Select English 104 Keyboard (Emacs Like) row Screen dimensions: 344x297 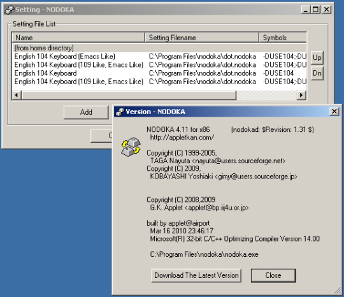(159, 57)
